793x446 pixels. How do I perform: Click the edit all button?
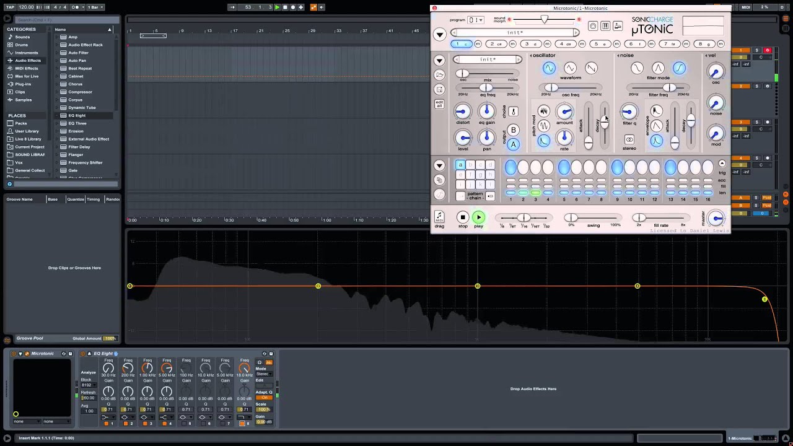tap(439, 104)
